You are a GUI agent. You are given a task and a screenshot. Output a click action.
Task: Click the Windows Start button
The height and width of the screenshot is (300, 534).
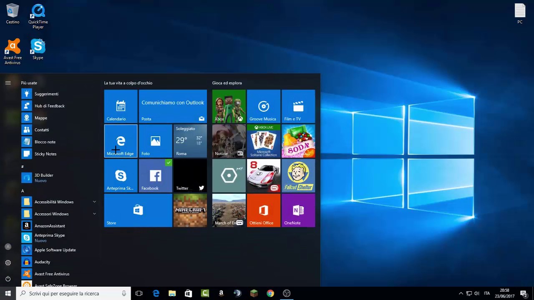pyautogui.click(x=8, y=293)
